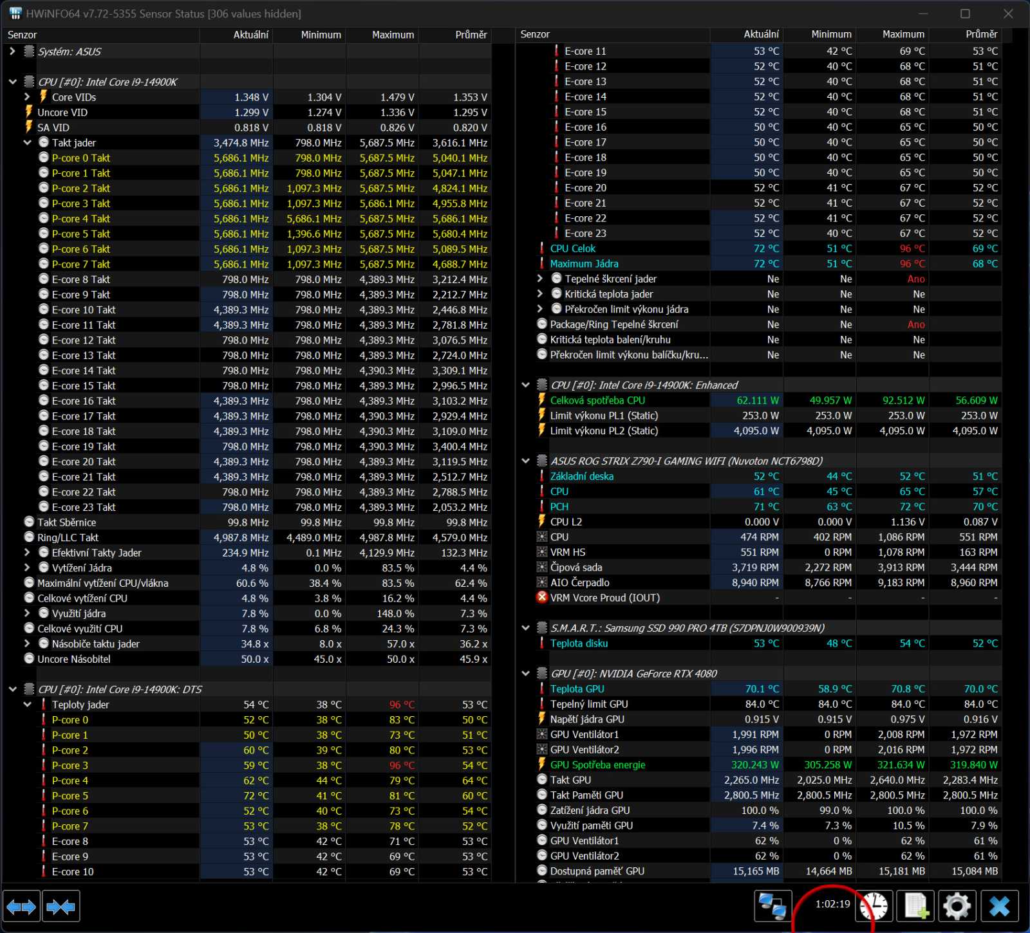The image size is (1030, 933).
Task: Click the left Maximum column header
Action: (x=382, y=35)
